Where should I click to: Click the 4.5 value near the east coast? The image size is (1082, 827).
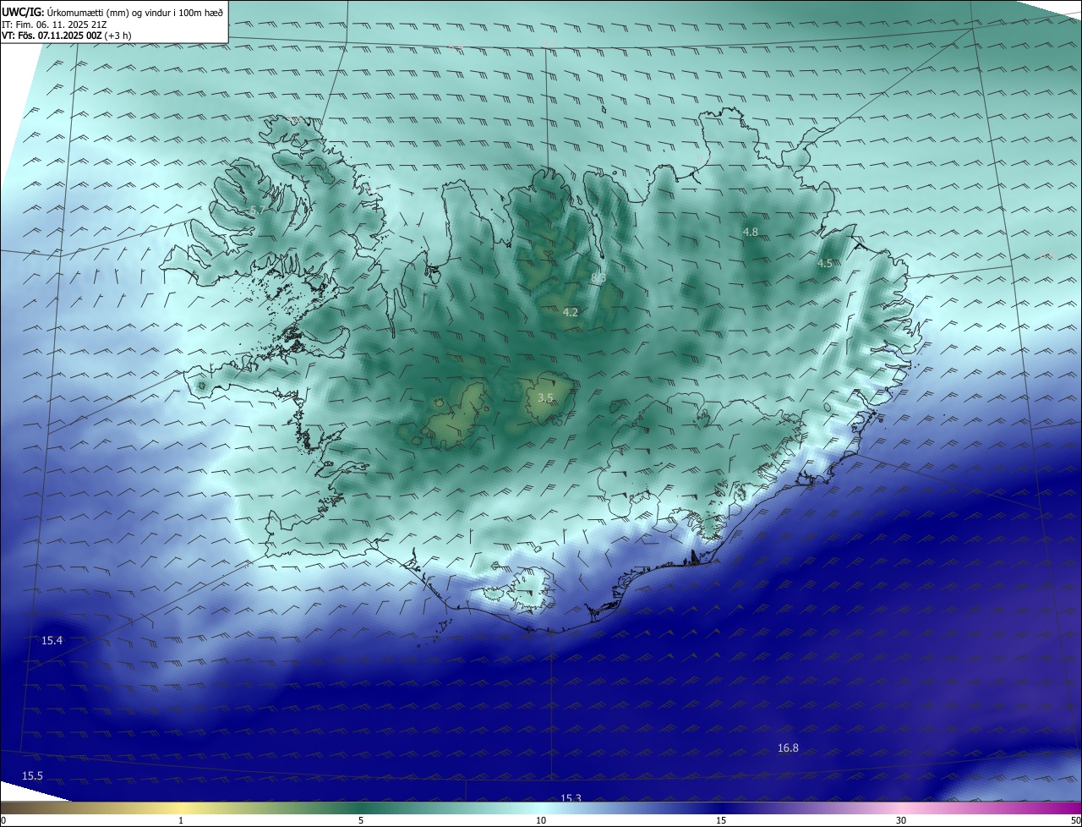[x=824, y=264]
